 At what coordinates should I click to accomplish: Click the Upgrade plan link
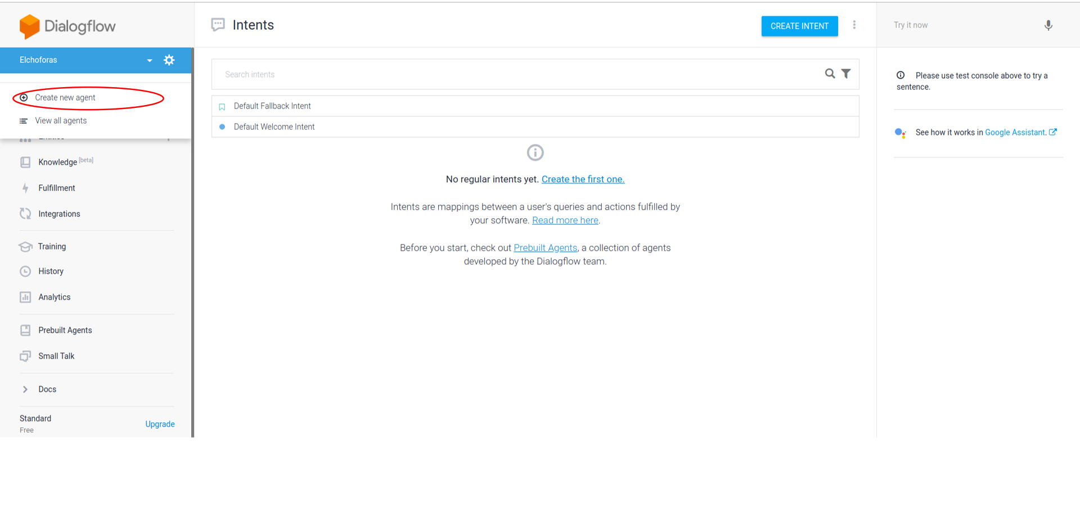160,424
